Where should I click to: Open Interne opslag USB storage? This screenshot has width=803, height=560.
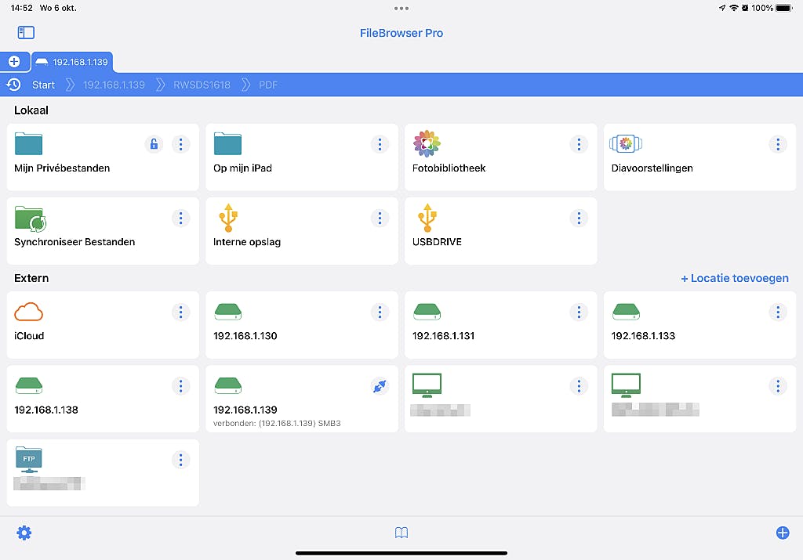(302, 231)
